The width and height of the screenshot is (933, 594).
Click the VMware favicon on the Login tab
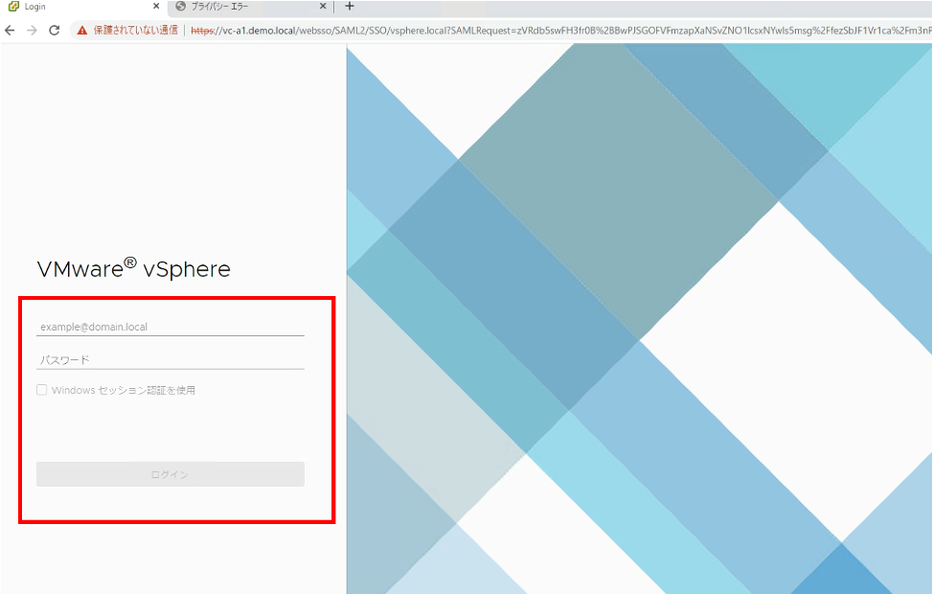click(x=12, y=7)
